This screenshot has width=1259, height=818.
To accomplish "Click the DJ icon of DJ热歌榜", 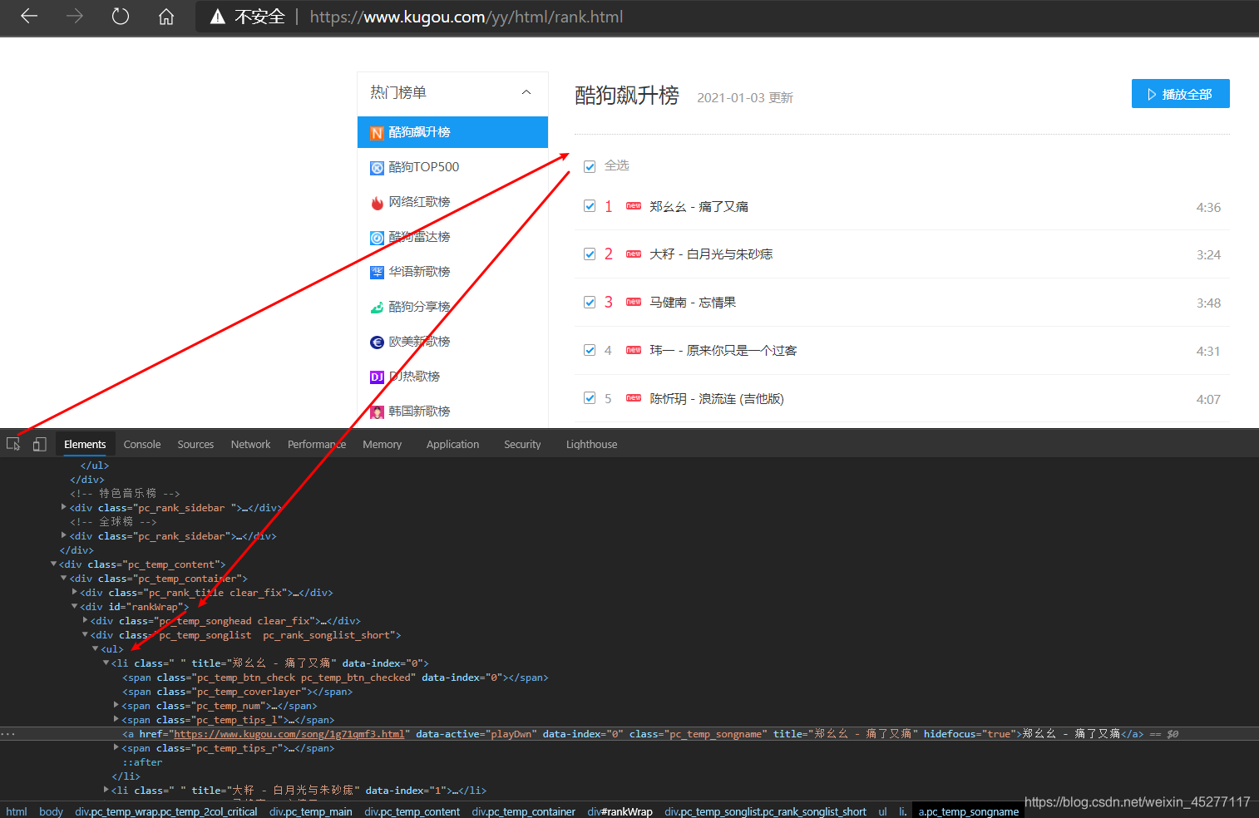I will pyautogui.click(x=377, y=377).
